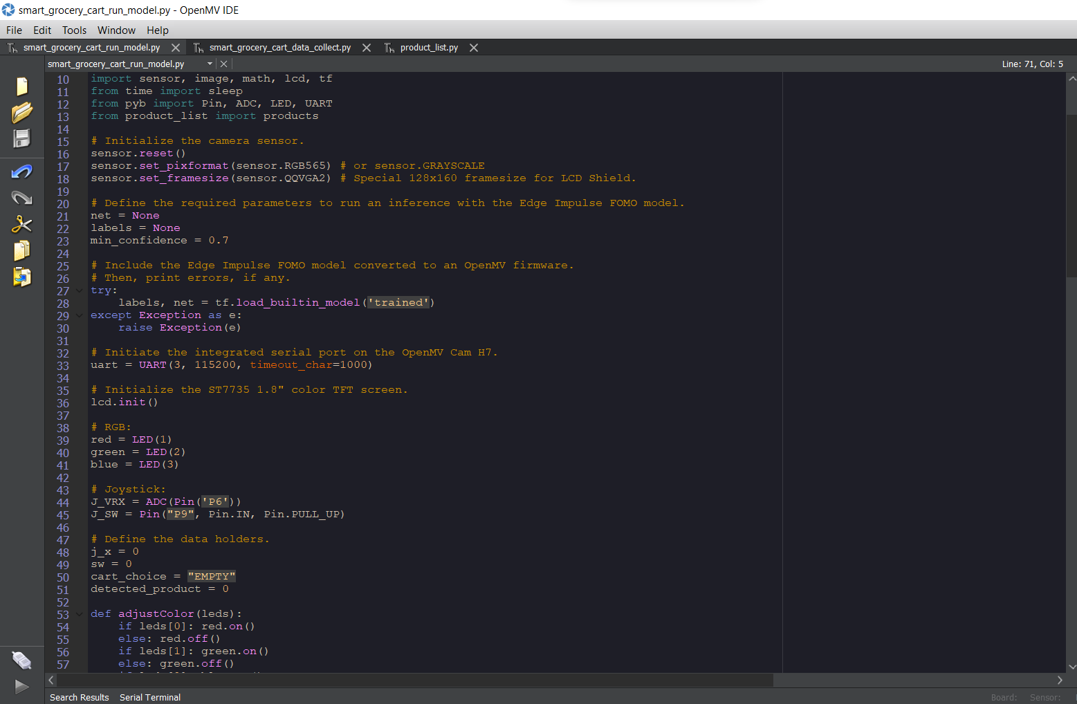Paste using the paste icon
The height and width of the screenshot is (704, 1077).
click(x=21, y=277)
